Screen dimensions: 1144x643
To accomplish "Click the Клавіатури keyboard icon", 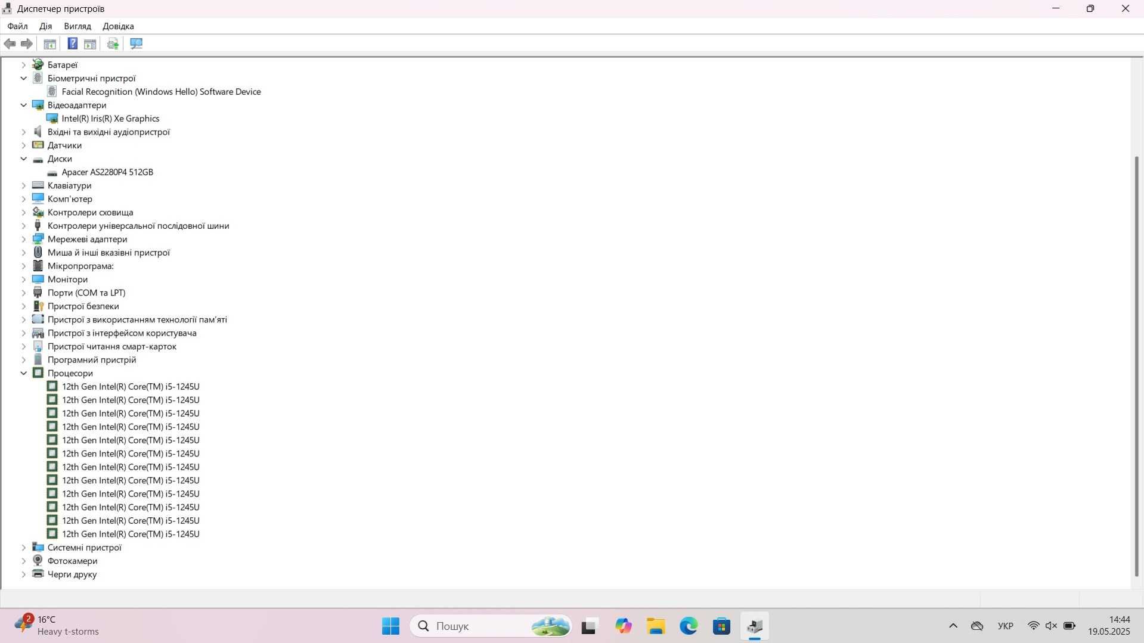I will click(38, 185).
